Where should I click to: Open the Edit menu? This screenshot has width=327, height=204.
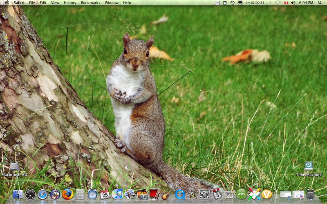pos(43,3)
